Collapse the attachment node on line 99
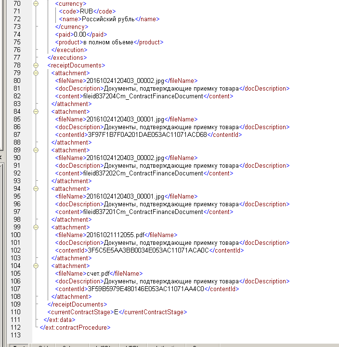Viewport: 339px width, 347px height. (x=36, y=227)
